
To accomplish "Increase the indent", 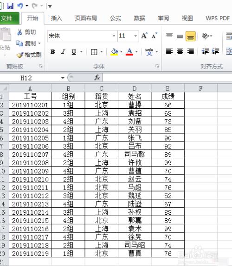I will (x=216, y=51).
